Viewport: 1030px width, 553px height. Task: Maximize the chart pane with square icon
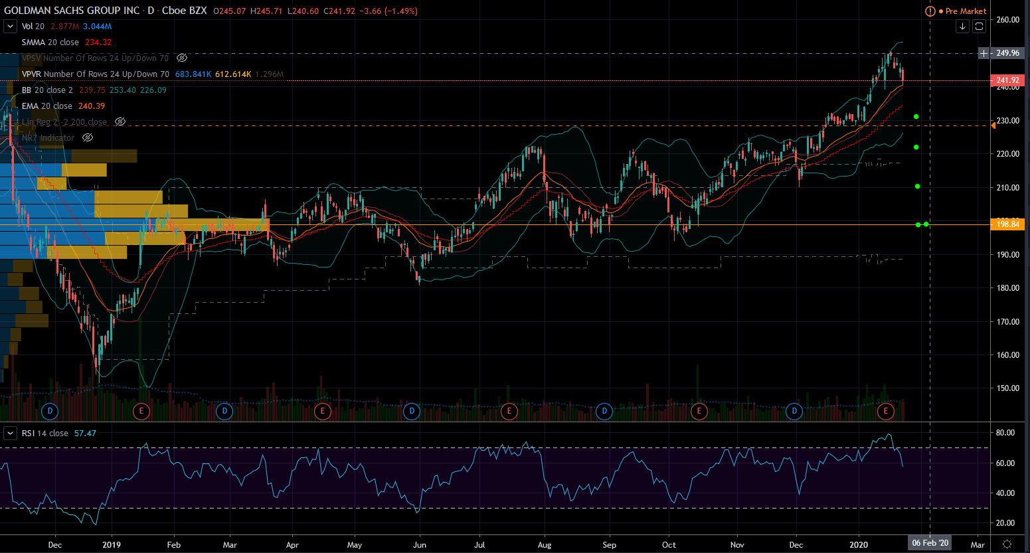[x=979, y=27]
